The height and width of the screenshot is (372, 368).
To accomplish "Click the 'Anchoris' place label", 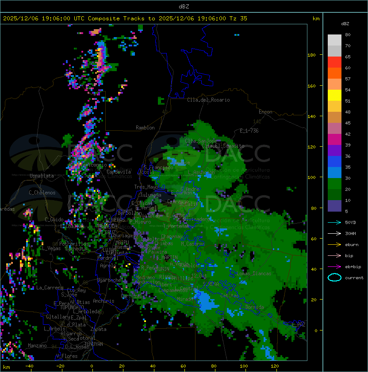I will pos(103,301).
